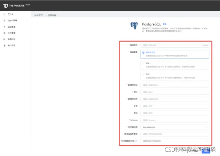This screenshot has width=220, height=156.
Task: Open Agent管理 in the sidebar
Action: (12, 20)
